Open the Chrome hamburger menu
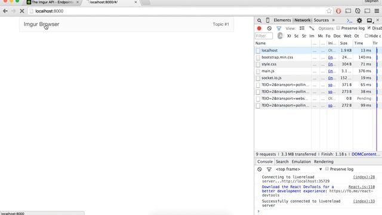Viewport: 382px width, 215px height. [x=377, y=11]
